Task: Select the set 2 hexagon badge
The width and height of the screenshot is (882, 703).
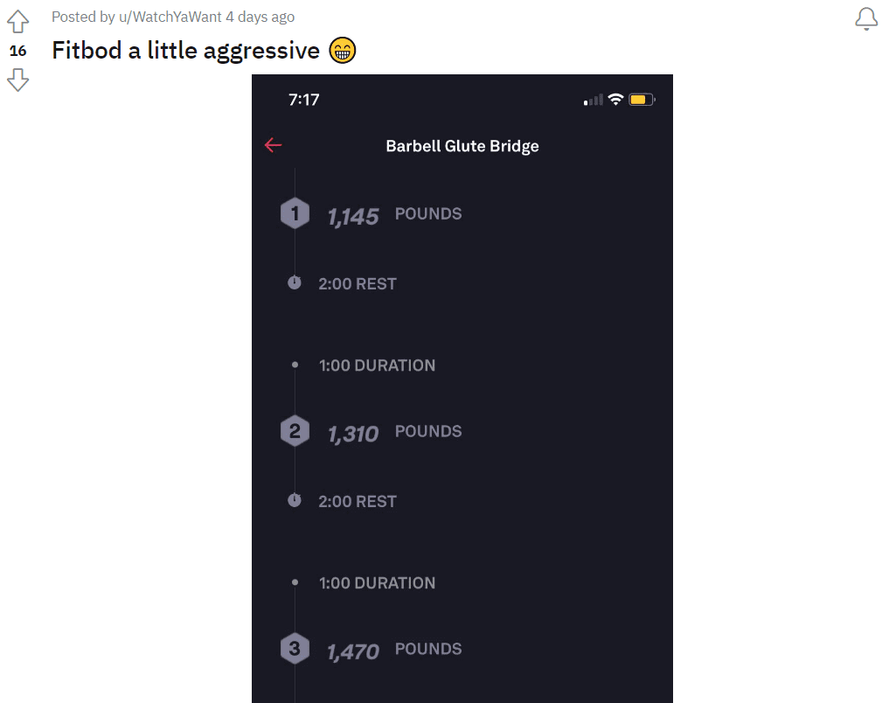Action: 295,431
